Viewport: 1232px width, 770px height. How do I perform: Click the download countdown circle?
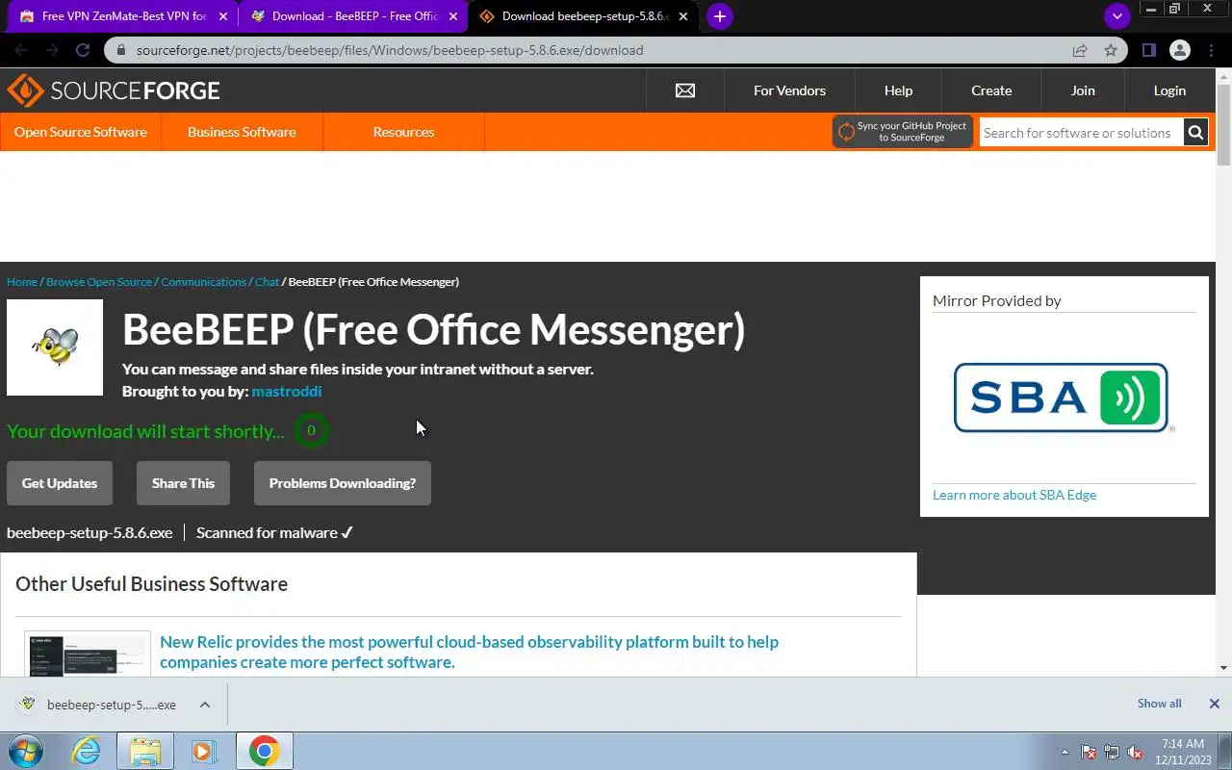(311, 430)
